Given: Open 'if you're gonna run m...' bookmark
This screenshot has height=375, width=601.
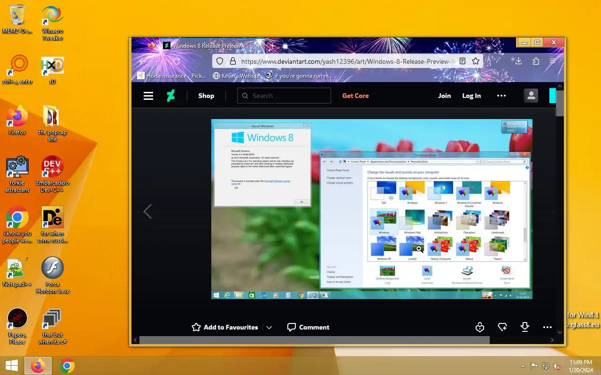Looking at the screenshot, I should pos(299,75).
